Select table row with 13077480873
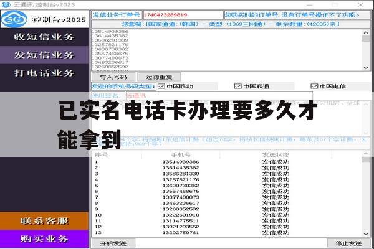This screenshot has height=249, width=374. click(227, 197)
